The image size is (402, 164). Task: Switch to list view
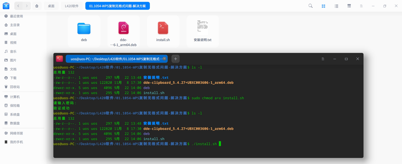[336, 6]
